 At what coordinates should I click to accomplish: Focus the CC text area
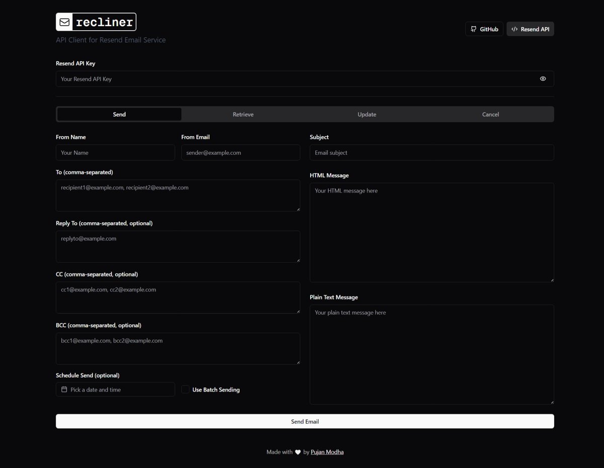coord(178,298)
